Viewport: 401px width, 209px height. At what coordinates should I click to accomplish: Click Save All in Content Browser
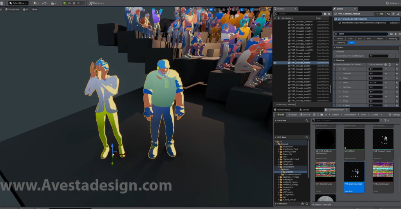tap(305, 115)
